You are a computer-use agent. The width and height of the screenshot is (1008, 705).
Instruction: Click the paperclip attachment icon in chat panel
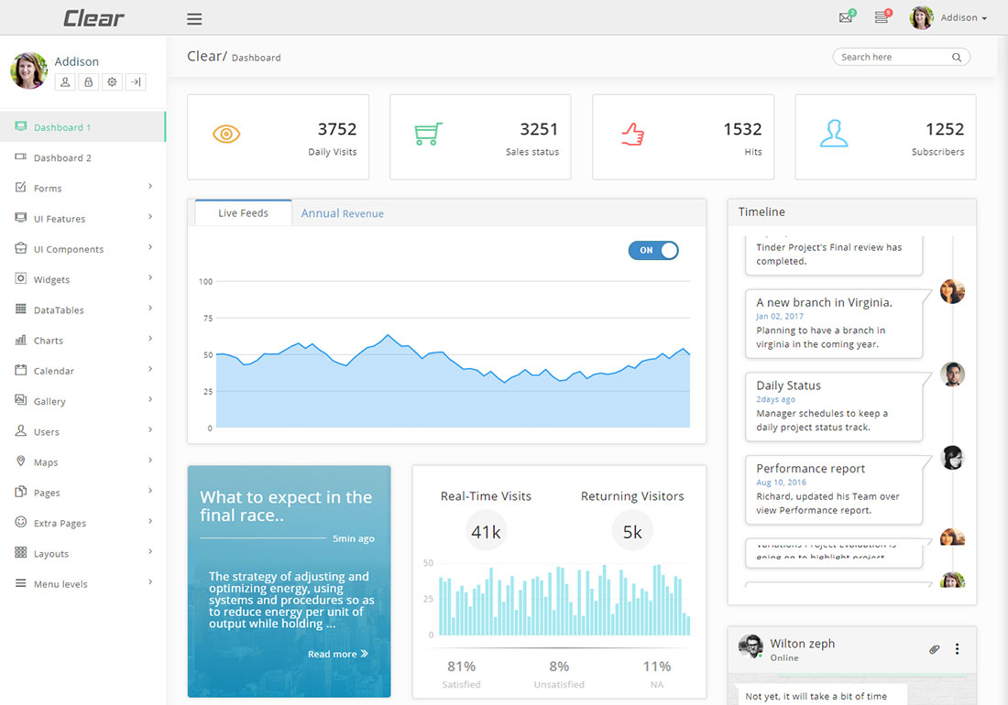(934, 648)
